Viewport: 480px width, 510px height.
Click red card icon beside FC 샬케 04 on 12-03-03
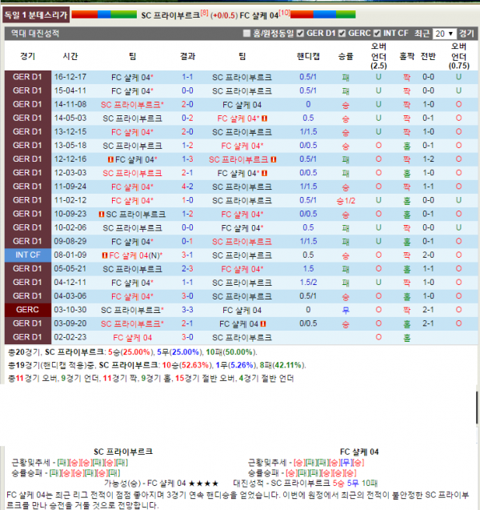(x=264, y=173)
